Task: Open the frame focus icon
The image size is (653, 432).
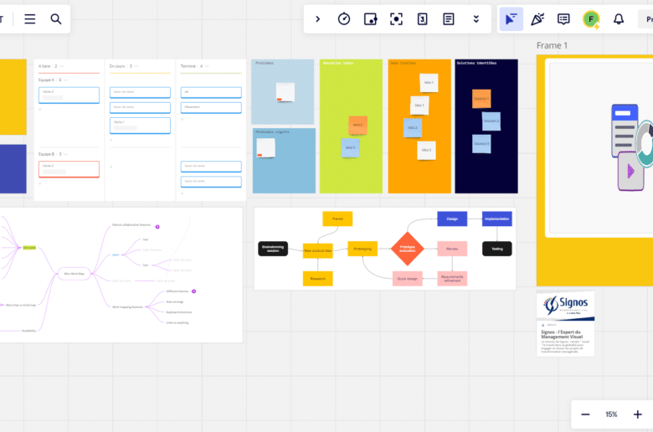Action: 397,18
